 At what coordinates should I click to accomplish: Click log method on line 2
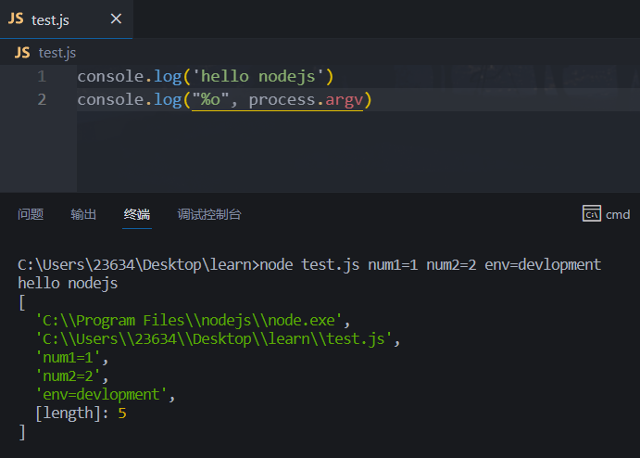point(168,100)
